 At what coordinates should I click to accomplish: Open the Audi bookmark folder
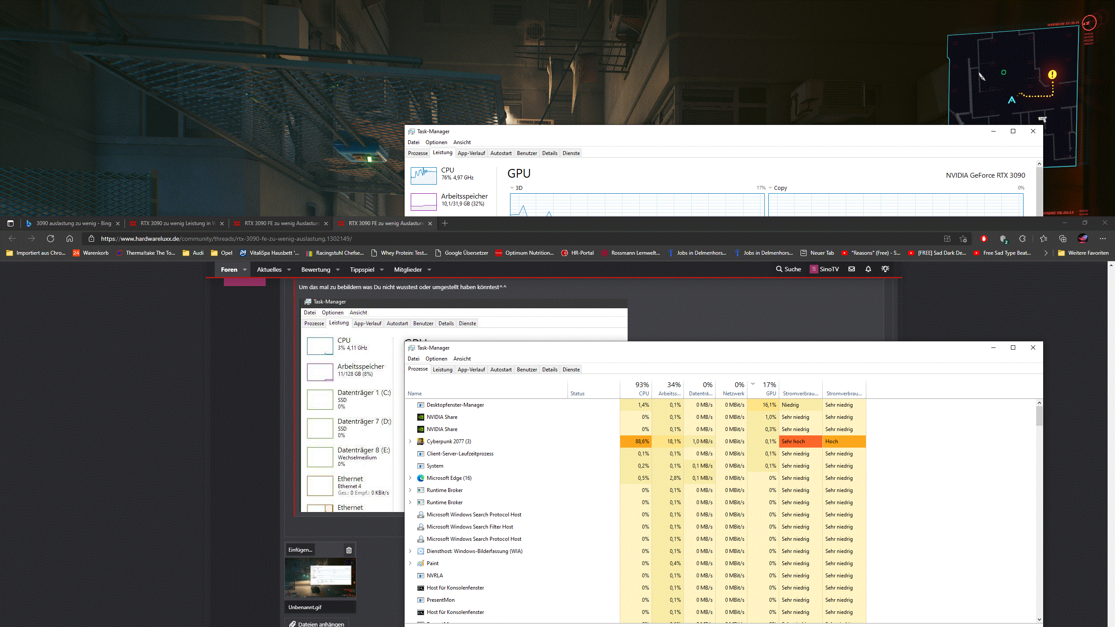point(193,253)
